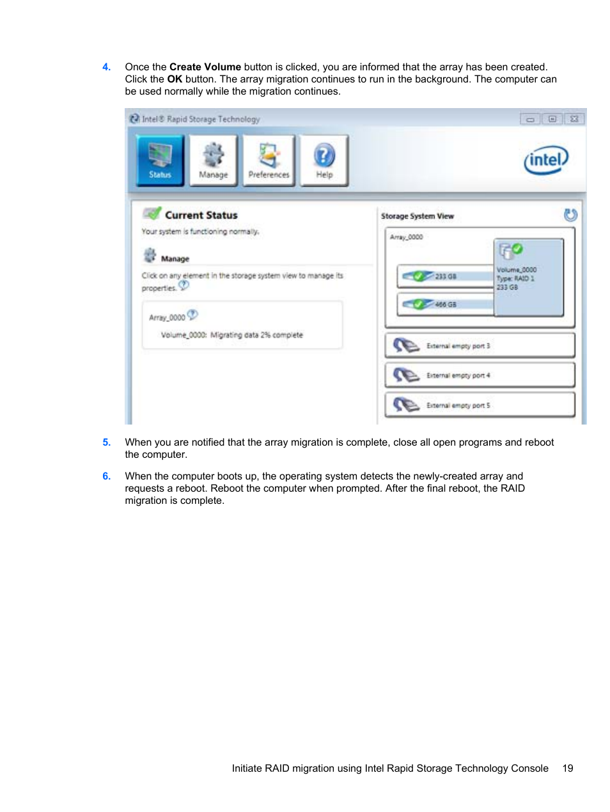This screenshot has height=812, width=610.
Task: Click the Current Status checkmark icon
Action: point(152,213)
